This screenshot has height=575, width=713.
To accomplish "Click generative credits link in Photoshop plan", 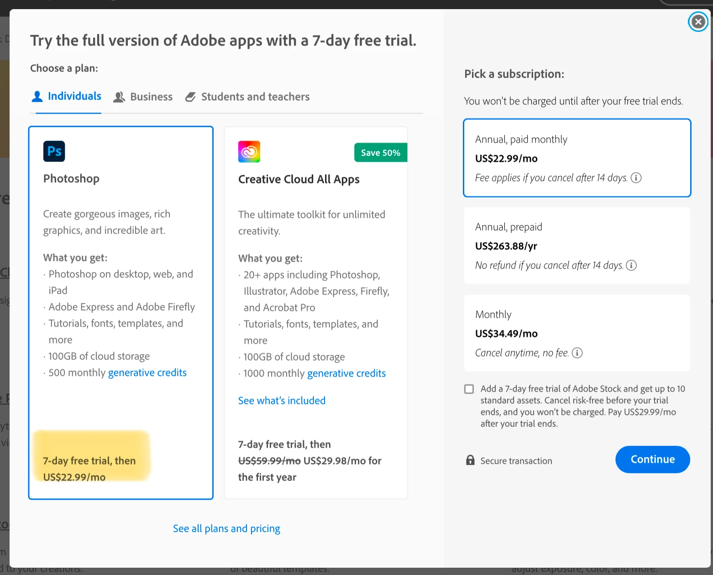I will [147, 373].
